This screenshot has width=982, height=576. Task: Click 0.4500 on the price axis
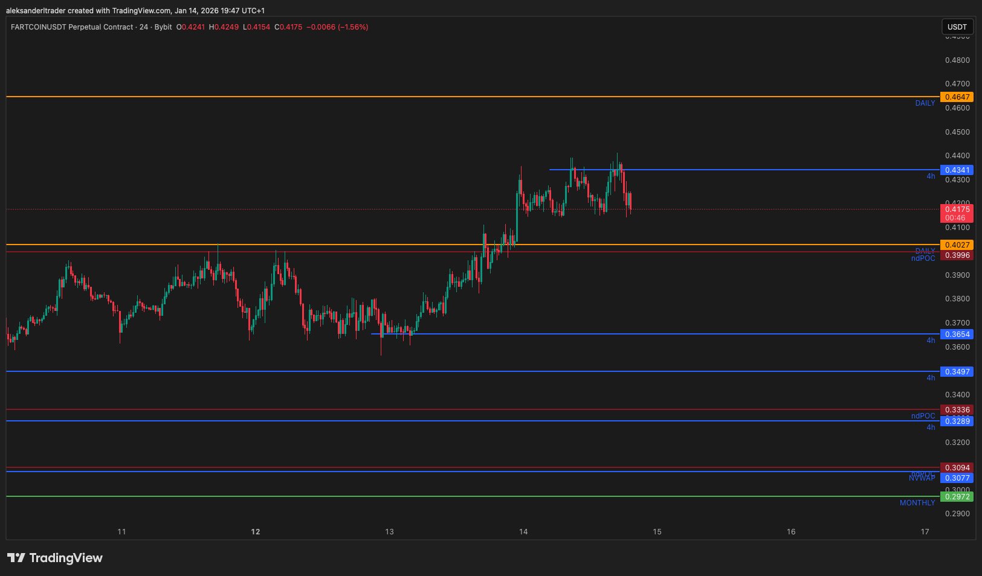pos(957,132)
